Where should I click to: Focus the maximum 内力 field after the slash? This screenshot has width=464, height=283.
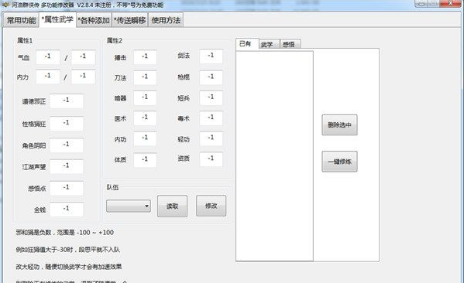tap(83, 77)
